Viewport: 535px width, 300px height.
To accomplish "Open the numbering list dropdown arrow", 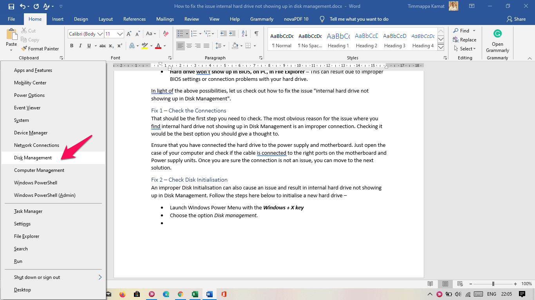I will (200, 34).
